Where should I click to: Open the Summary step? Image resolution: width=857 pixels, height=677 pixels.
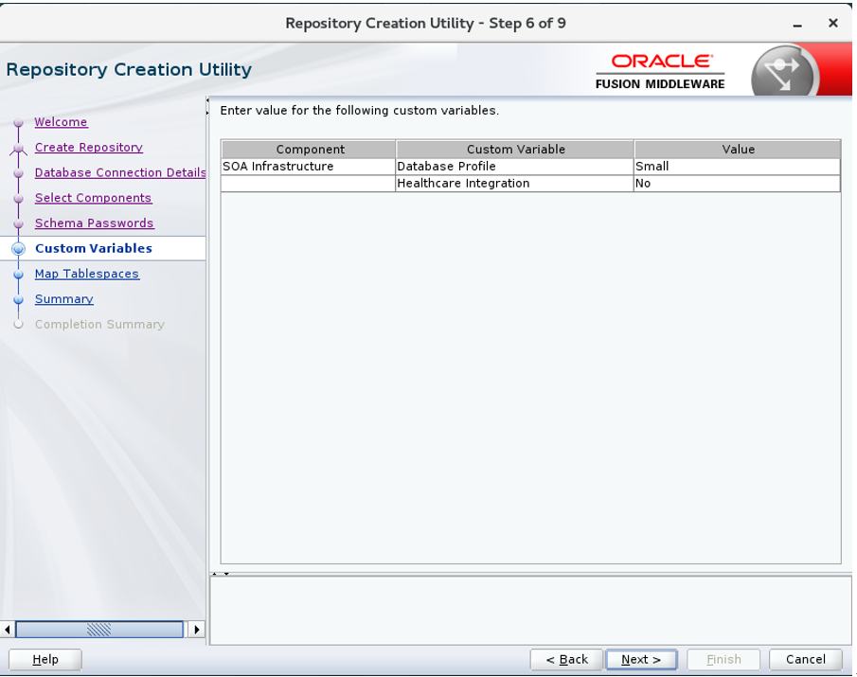pos(64,299)
